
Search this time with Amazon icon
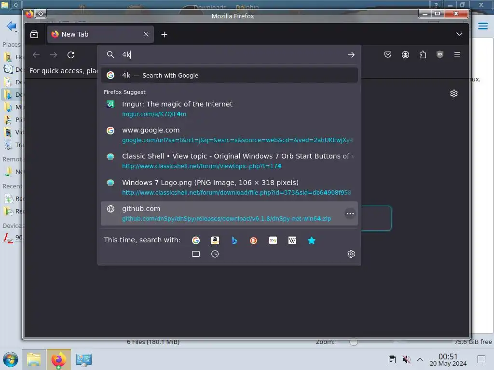point(215,240)
